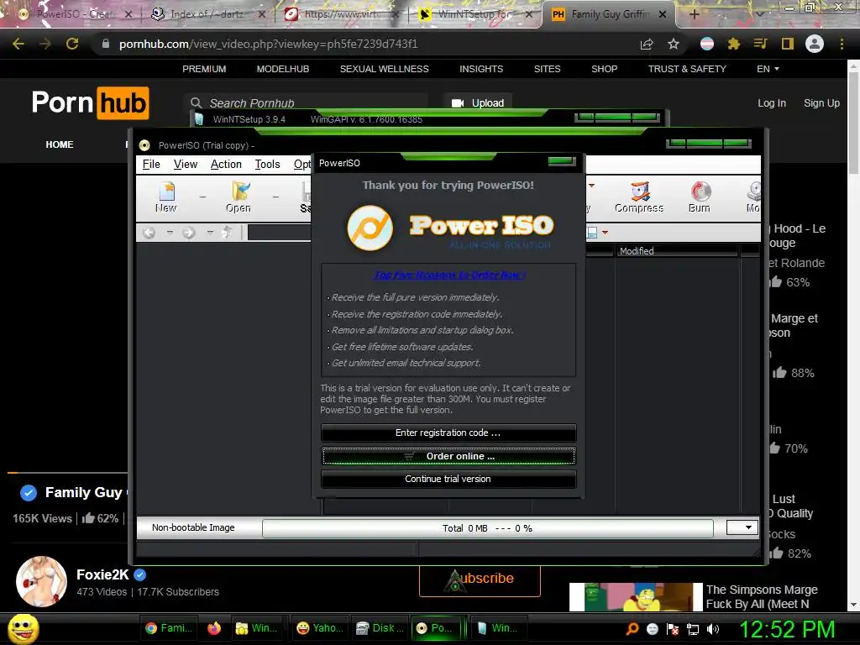Open the dropdown arrow next to New
This screenshot has height=645, width=860.
202,197
